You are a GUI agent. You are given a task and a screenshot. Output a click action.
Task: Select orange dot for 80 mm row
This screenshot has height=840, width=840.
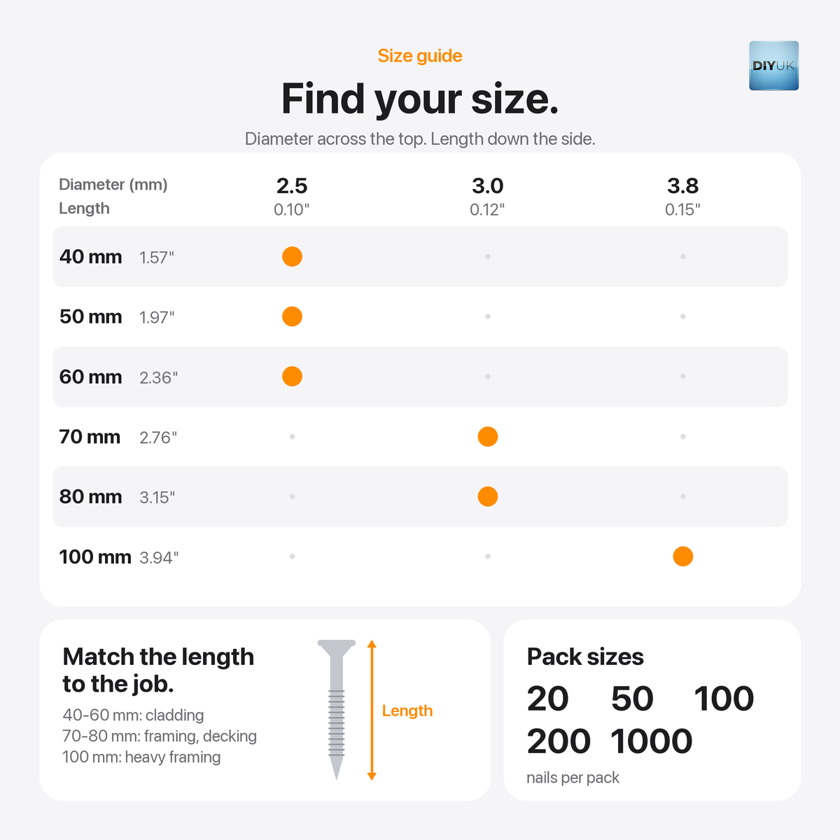(x=488, y=496)
